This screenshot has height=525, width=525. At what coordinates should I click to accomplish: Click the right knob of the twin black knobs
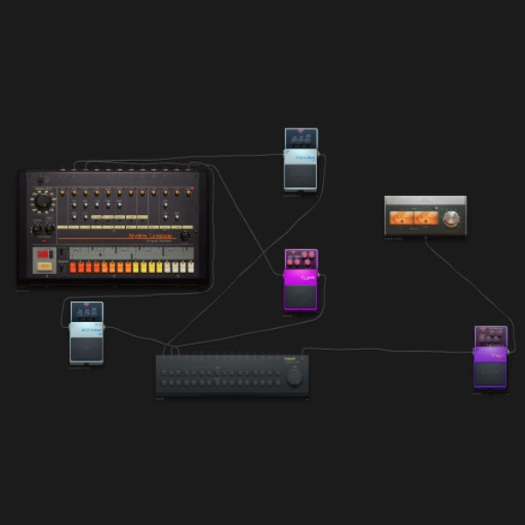[50, 229]
